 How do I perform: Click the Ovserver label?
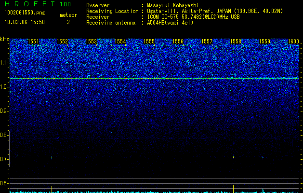pos(98,6)
